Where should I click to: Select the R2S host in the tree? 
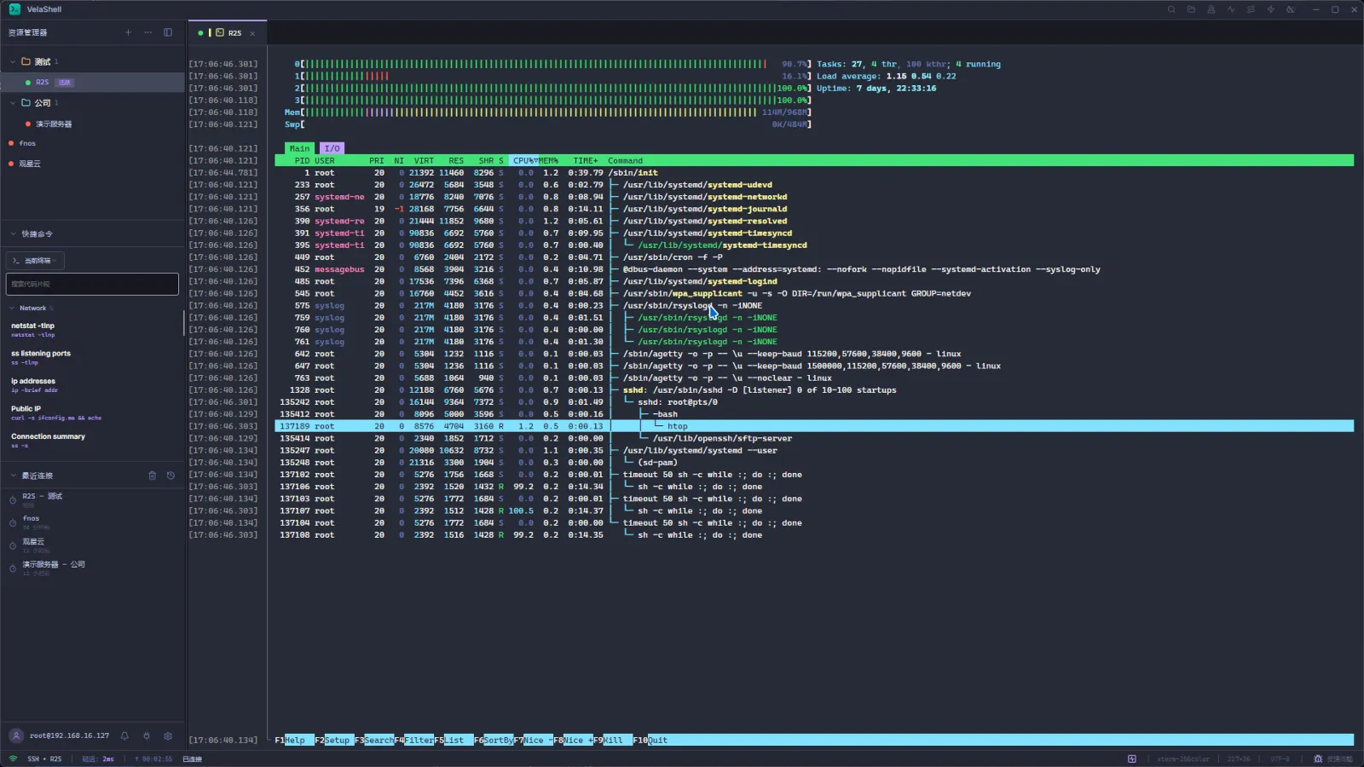92,82
